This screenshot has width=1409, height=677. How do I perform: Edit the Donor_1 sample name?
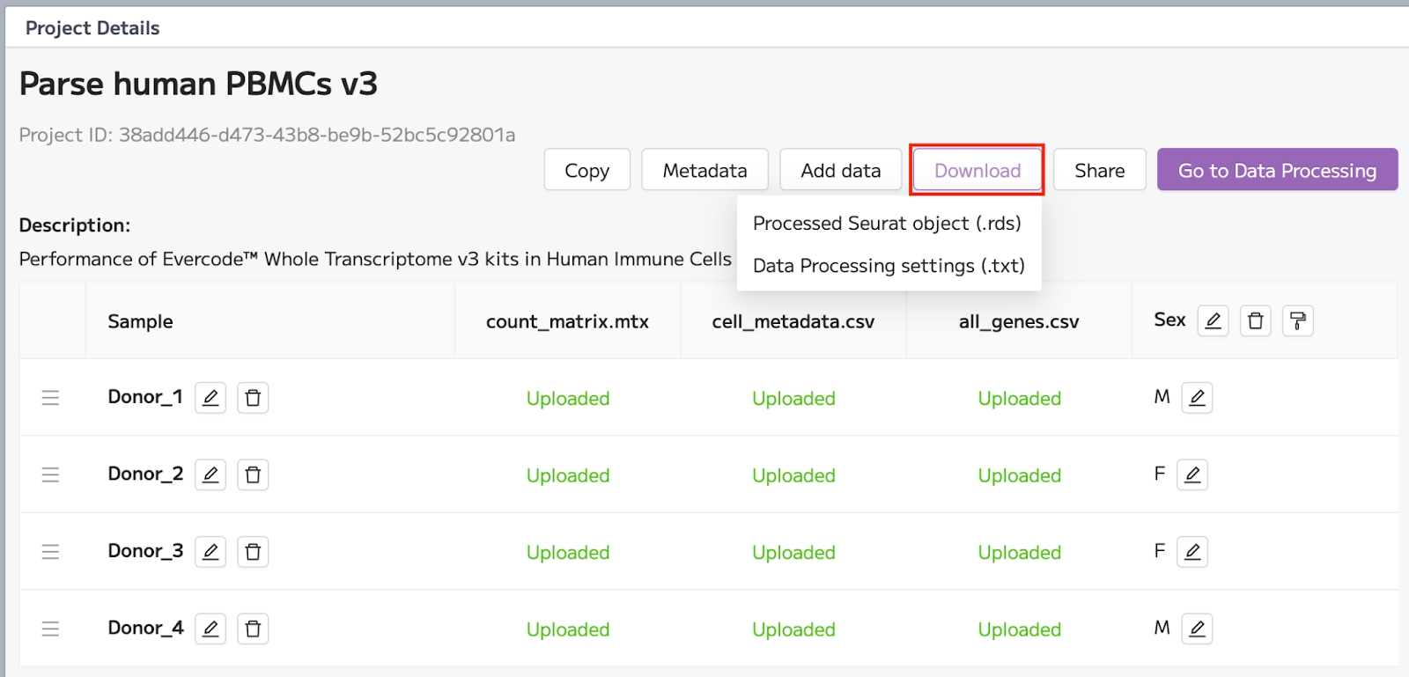click(210, 398)
